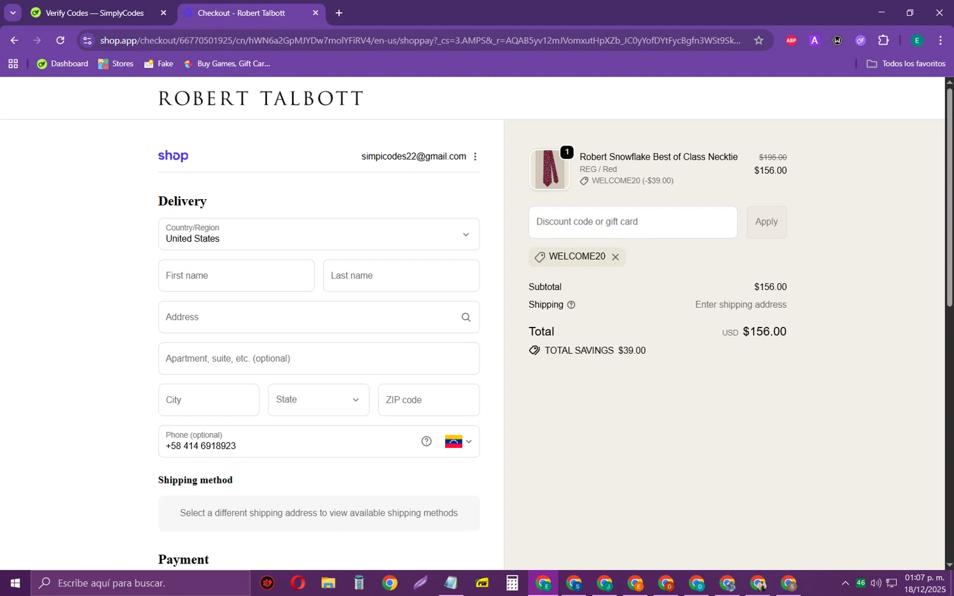Click the Total price USD $156.00
Image resolution: width=954 pixels, height=596 pixels.
click(x=754, y=332)
